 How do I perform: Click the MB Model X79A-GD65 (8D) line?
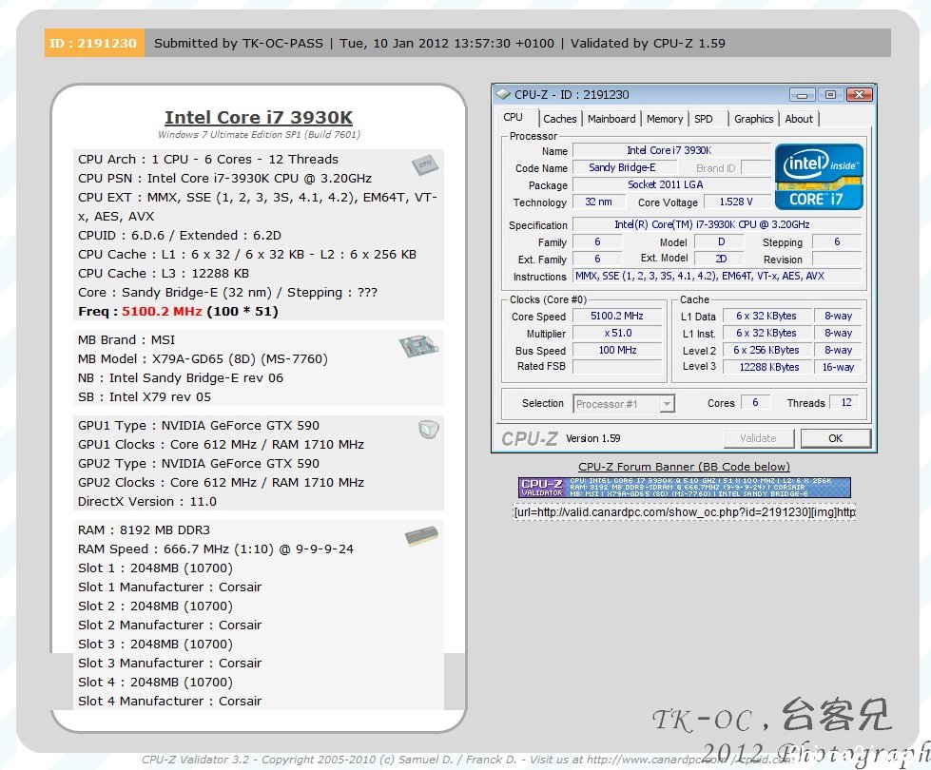[x=203, y=359]
